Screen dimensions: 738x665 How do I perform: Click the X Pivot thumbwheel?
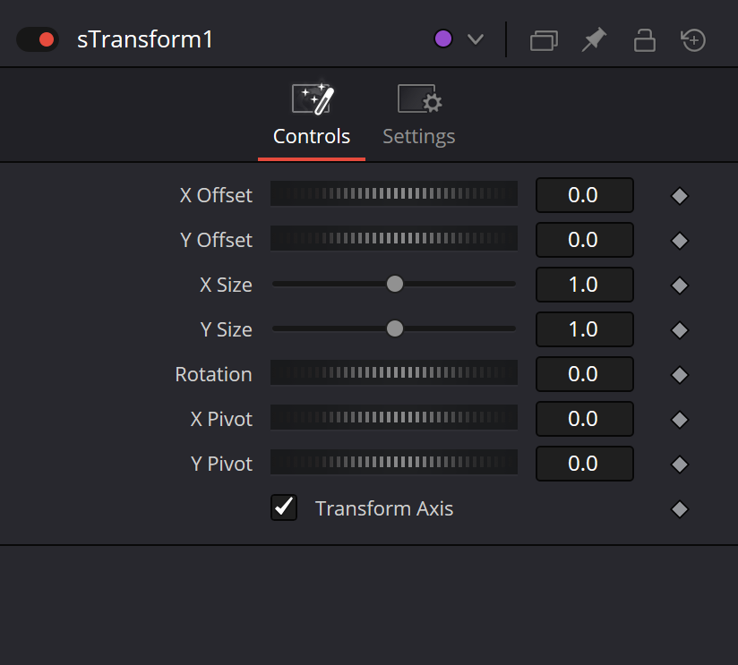[394, 417]
